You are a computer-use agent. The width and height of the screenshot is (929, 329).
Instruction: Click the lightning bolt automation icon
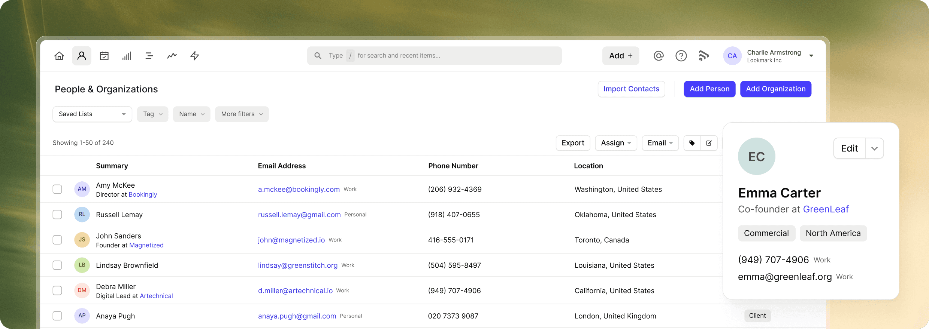pyautogui.click(x=194, y=56)
